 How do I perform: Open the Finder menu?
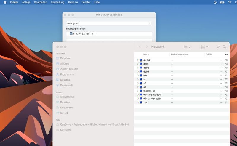click(14, 2)
